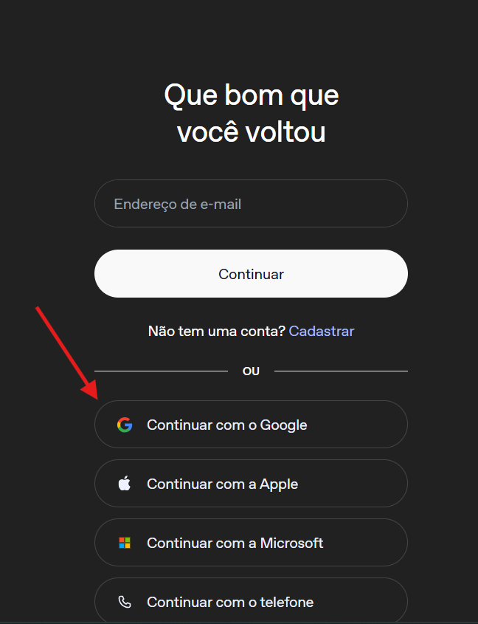Click the Apple logo icon

coord(125,484)
